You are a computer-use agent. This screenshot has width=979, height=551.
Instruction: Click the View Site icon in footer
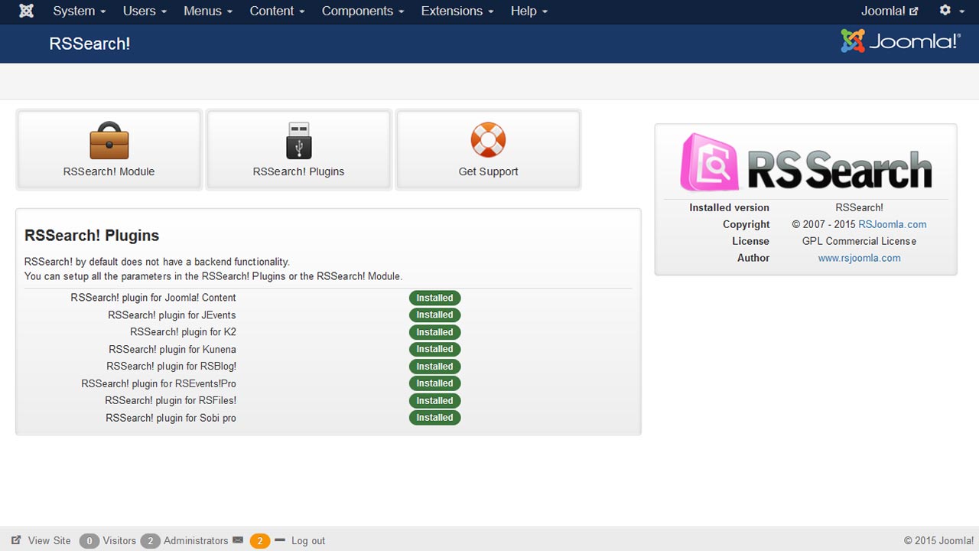(16, 540)
